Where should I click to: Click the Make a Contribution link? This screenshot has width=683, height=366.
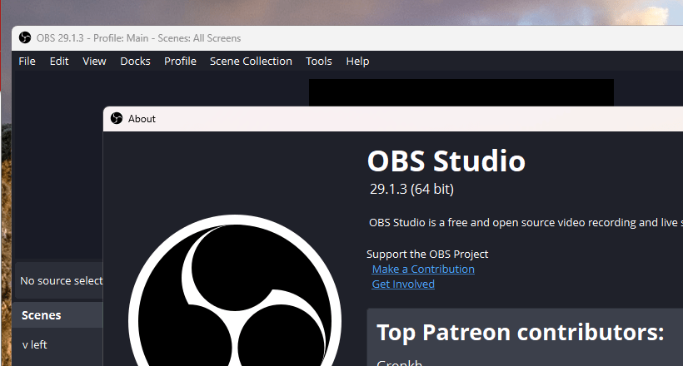coord(423,270)
